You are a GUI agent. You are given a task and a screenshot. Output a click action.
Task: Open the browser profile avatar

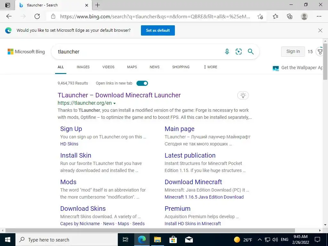coord(304,16)
